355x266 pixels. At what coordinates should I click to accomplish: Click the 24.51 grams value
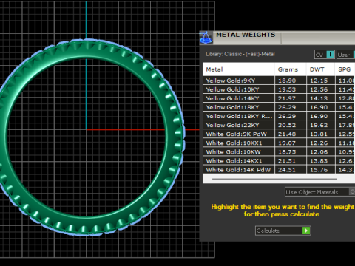(x=287, y=169)
